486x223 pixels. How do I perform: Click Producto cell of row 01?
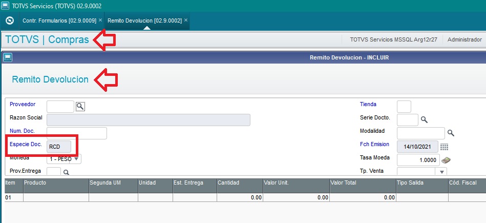(x=56, y=197)
